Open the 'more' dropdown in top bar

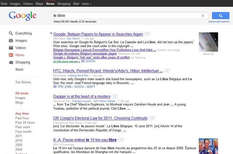click(86, 4)
